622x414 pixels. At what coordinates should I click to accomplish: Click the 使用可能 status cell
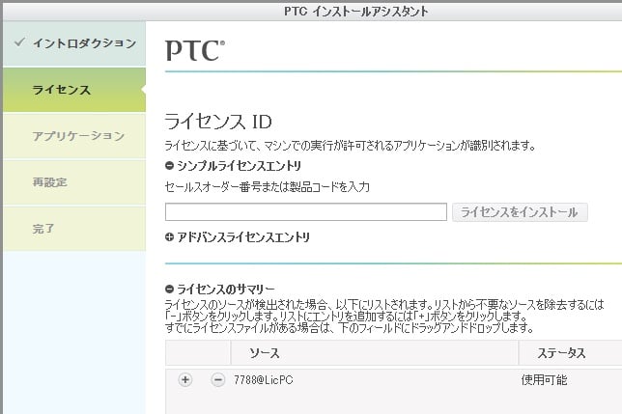[x=546, y=380]
